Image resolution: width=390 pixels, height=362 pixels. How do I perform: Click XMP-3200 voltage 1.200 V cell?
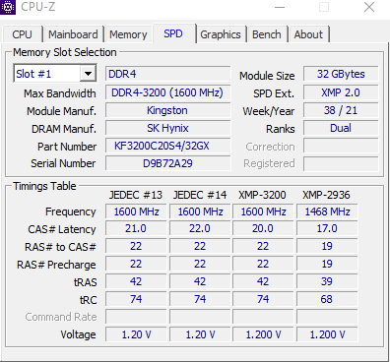pos(263,334)
